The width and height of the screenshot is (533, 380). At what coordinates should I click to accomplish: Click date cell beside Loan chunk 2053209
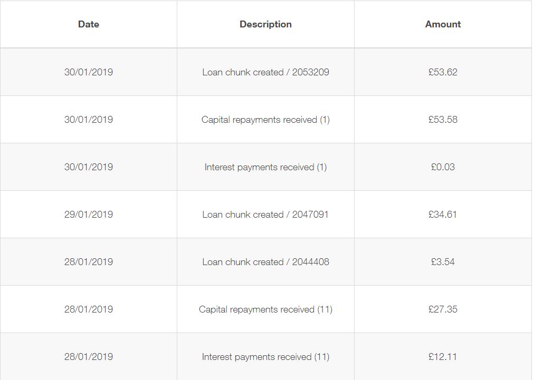88,72
